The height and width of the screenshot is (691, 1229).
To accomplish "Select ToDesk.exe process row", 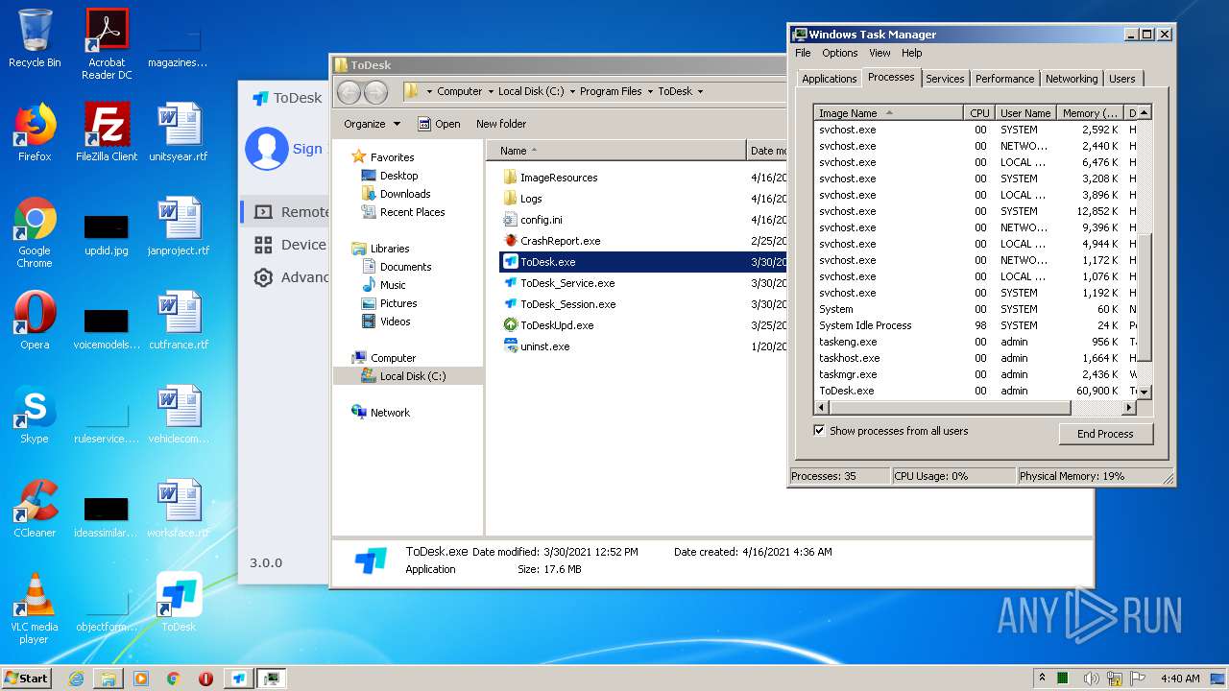I will tap(976, 391).
